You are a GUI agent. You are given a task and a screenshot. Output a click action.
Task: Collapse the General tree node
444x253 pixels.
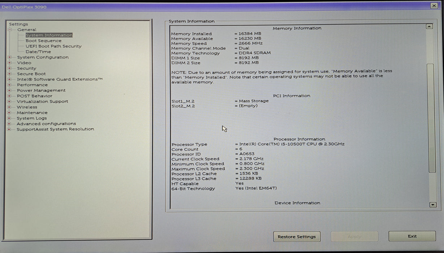pos(10,30)
